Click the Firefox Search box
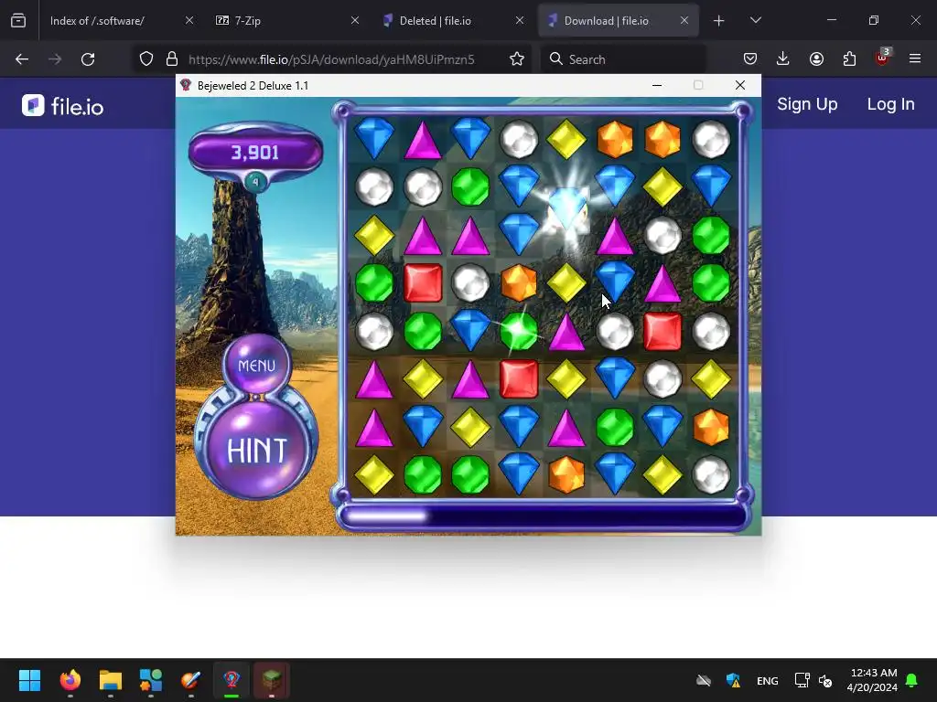 click(x=623, y=59)
